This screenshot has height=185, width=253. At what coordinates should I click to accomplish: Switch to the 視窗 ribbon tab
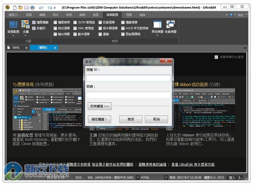pyautogui.click(x=129, y=15)
